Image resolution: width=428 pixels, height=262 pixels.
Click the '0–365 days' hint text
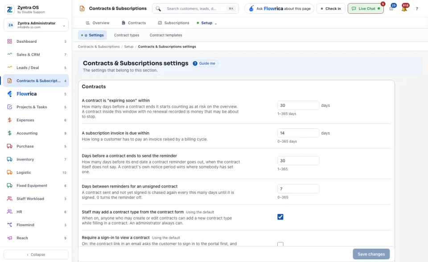(x=287, y=141)
